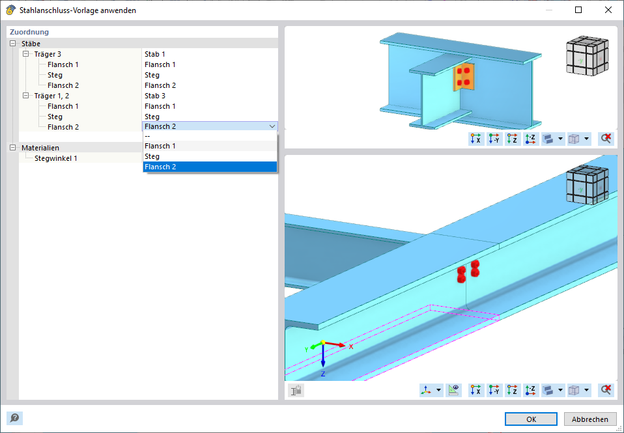Viewport: 624px width, 433px height.
Task: Click the orange connection plate in upper preview
Action: tap(463, 76)
